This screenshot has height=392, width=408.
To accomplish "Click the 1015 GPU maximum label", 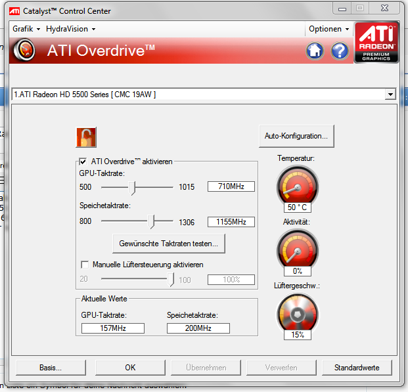I will [x=187, y=187].
